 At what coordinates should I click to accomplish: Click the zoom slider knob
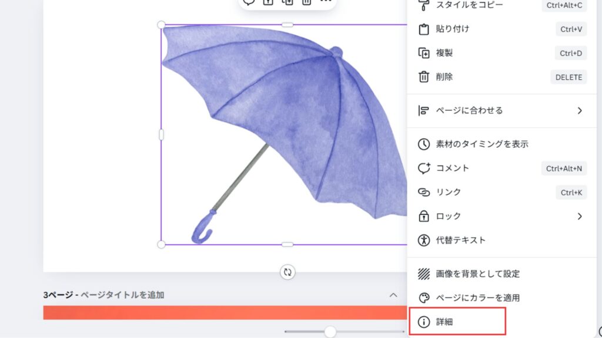click(330, 332)
